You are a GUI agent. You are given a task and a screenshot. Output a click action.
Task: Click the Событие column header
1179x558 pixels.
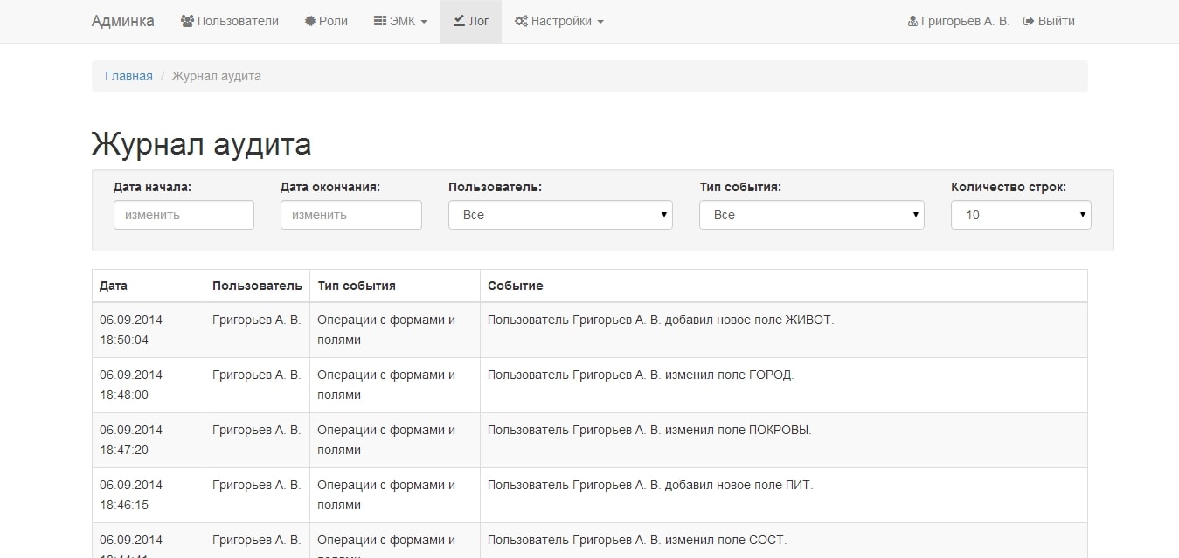pyautogui.click(x=784, y=286)
